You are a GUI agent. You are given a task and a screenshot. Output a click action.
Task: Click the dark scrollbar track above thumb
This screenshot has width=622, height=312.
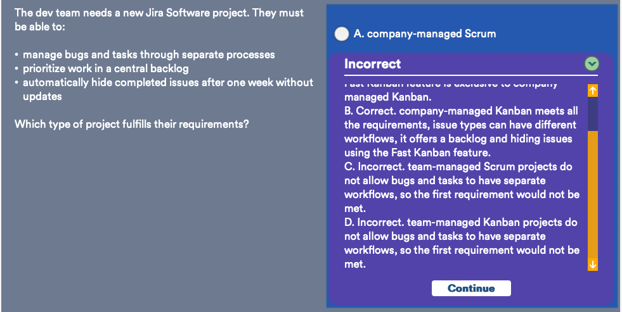[593, 114]
